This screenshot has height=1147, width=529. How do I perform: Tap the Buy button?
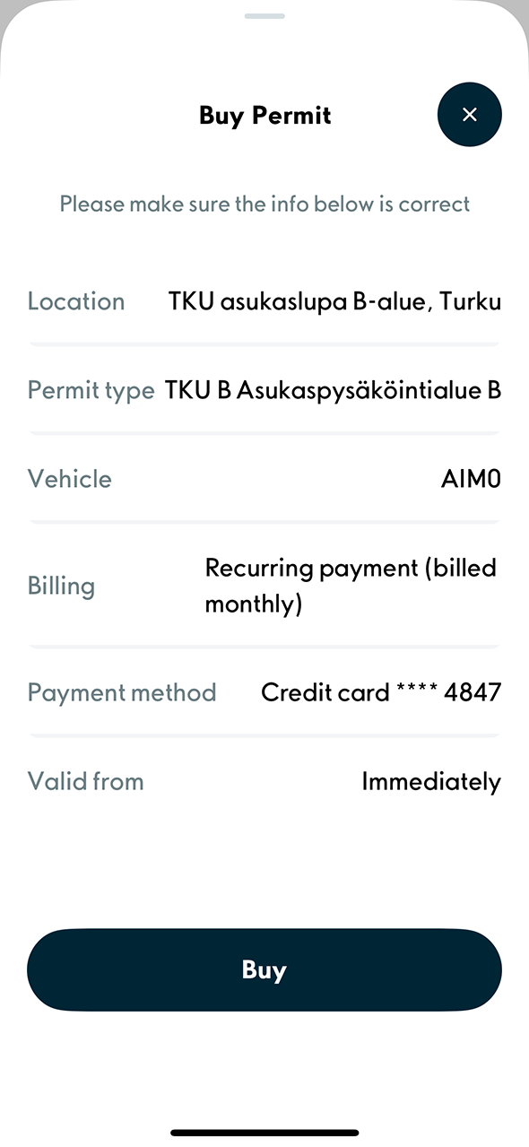pos(264,969)
